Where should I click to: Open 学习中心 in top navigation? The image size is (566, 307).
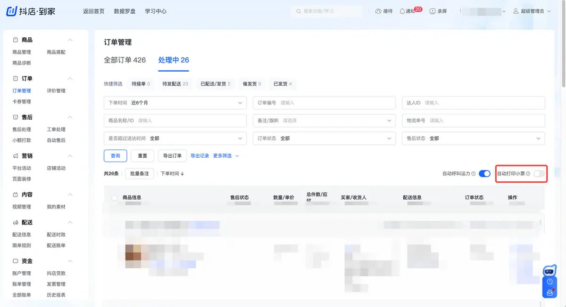(x=156, y=11)
